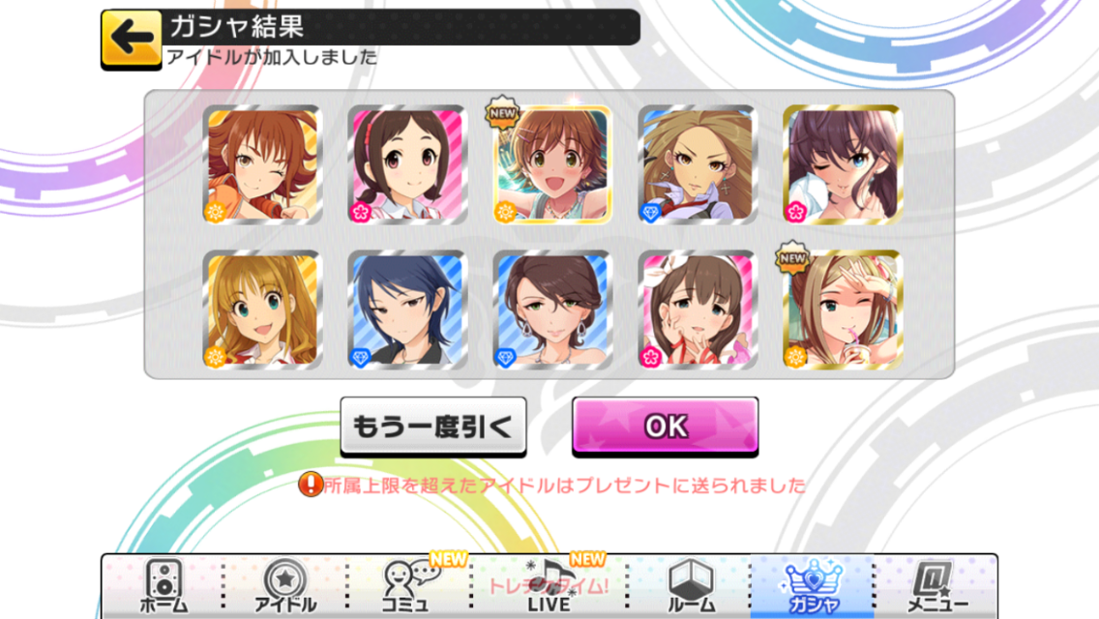
Task: Open the アイドル star icon
Action: (284, 587)
